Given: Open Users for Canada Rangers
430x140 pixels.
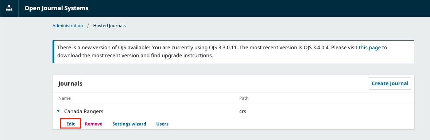Looking at the screenshot, I should coord(162,124).
